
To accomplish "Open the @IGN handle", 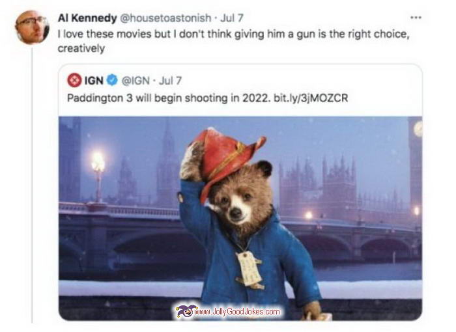I will [x=135, y=81].
